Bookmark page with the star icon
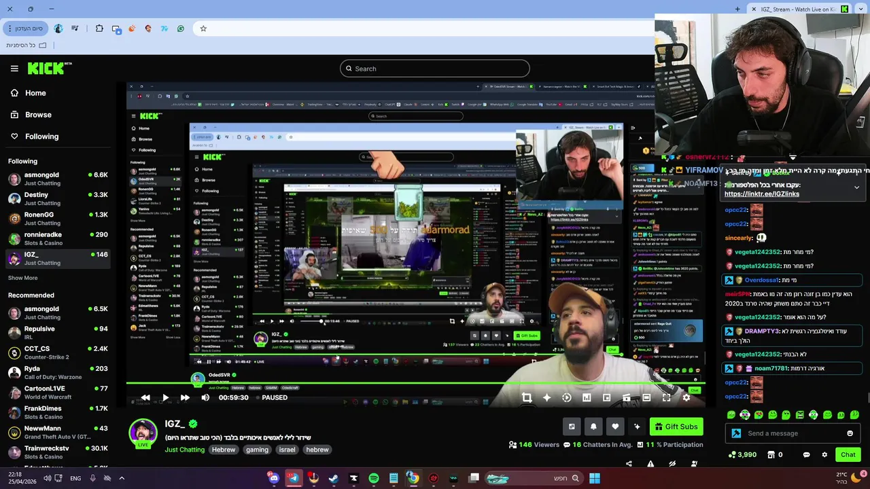This screenshot has height=489, width=870. click(x=203, y=29)
